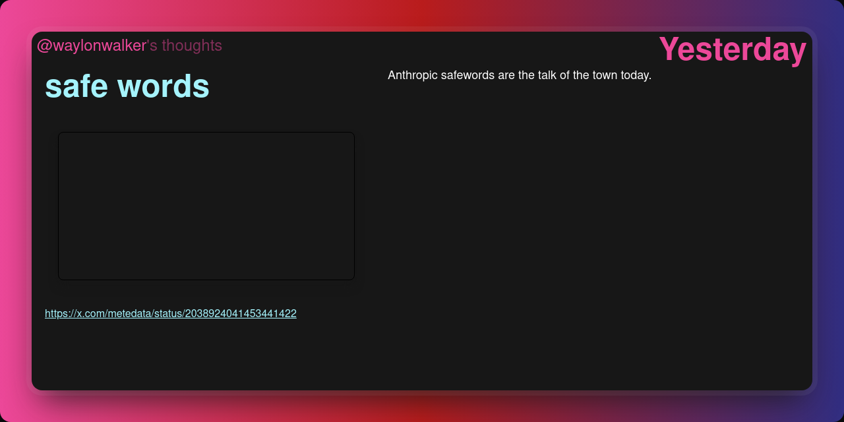
Task: Open the x.com metedata status link
Action: pos(170,314)
